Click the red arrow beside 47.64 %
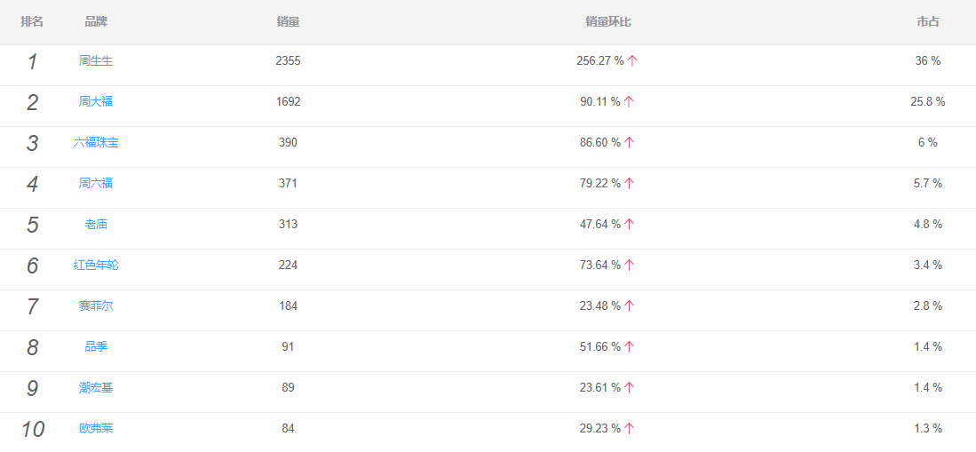 [630, 224]
